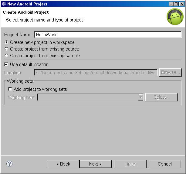Open the help question mark icon
186x174 pixels.
coord(9,164)
